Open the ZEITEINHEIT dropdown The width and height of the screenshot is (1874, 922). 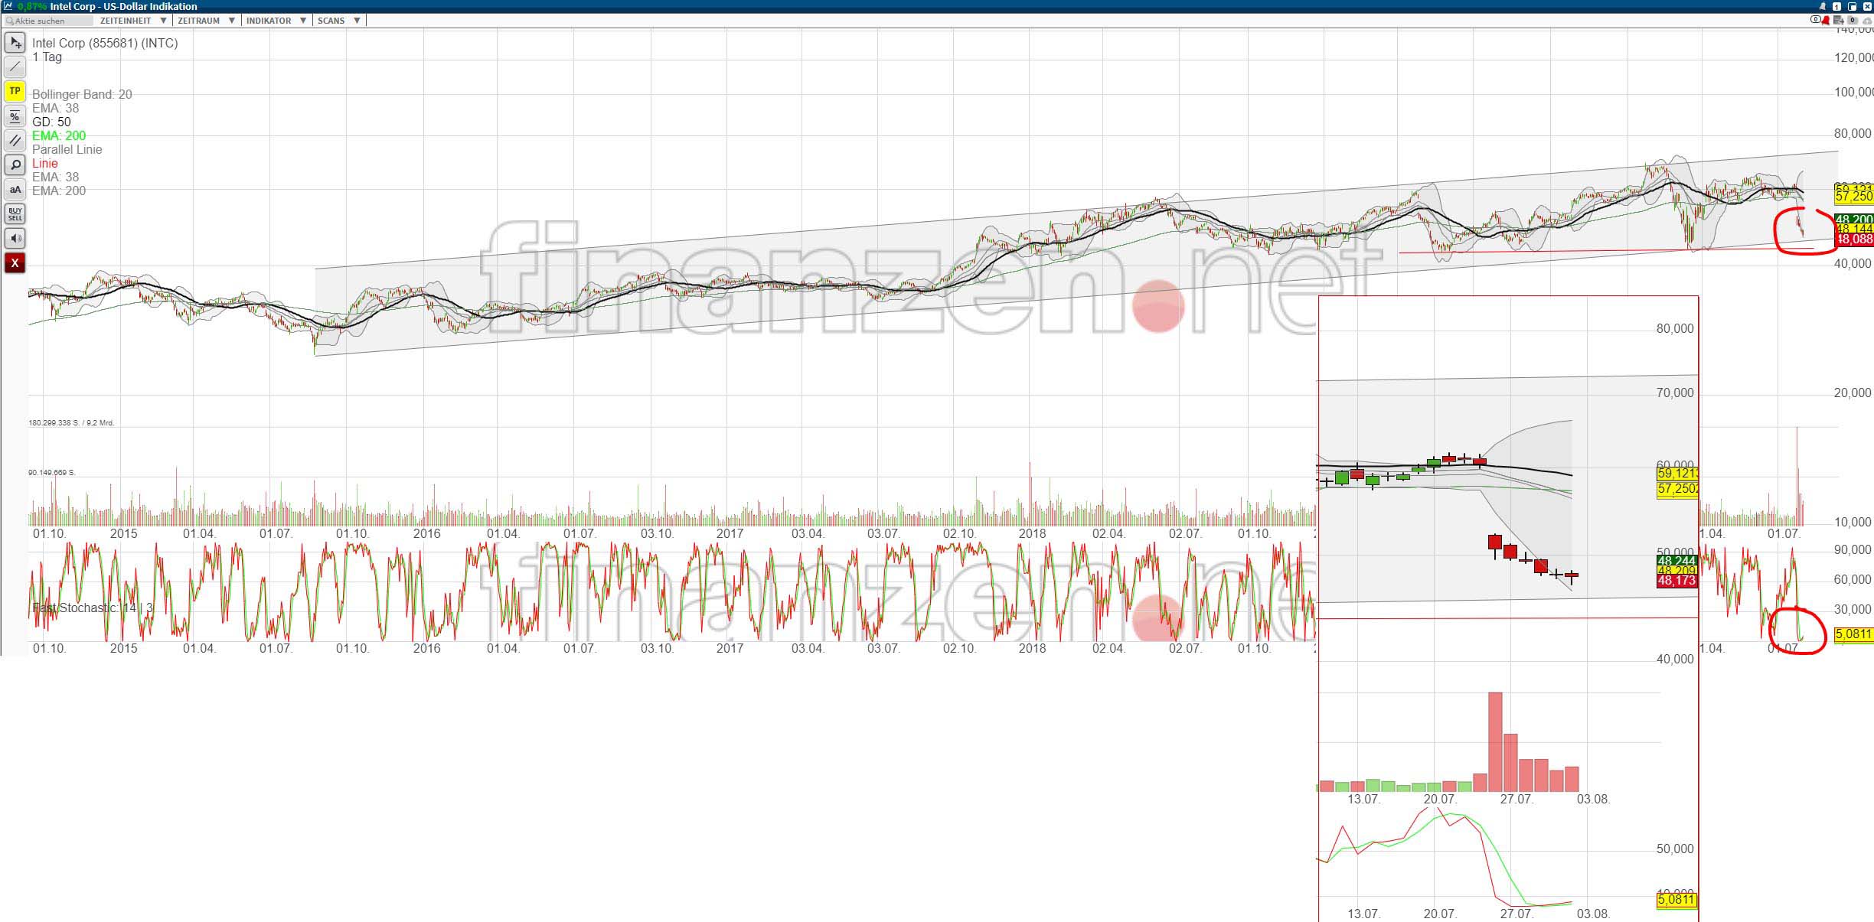[132, 21]
